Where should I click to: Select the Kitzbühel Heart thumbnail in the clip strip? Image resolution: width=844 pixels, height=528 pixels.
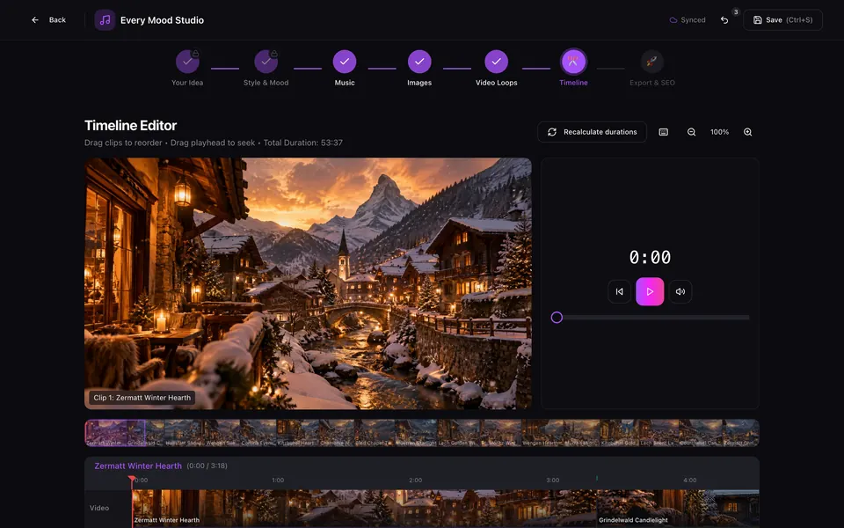pyautogui.click(x=296, y=433)
